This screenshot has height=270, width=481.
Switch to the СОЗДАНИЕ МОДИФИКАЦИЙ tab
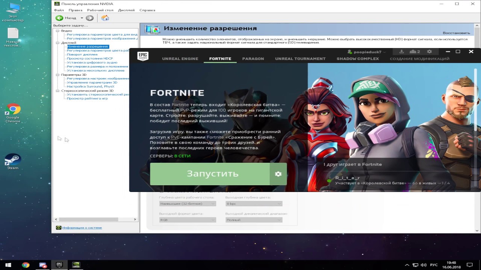click(x=419, y=58)
